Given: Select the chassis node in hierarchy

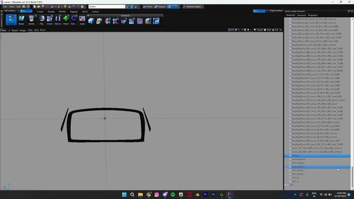Looking at the screenshot, I should (295, 156).
